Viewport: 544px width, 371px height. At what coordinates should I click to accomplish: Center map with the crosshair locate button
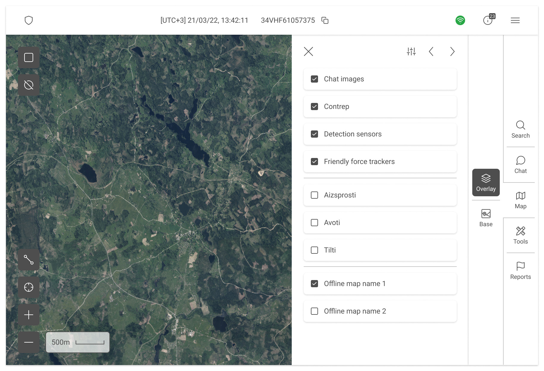click(x=29, y=287)
